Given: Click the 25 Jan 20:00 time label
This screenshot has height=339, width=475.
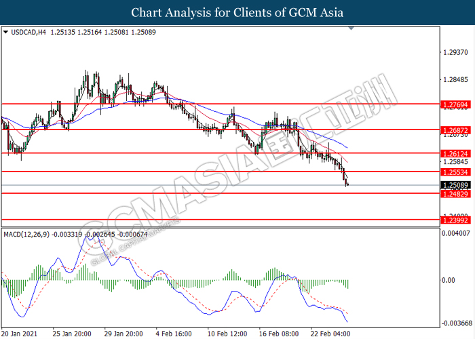Looking at the screenshot, I should pos(72,334).
